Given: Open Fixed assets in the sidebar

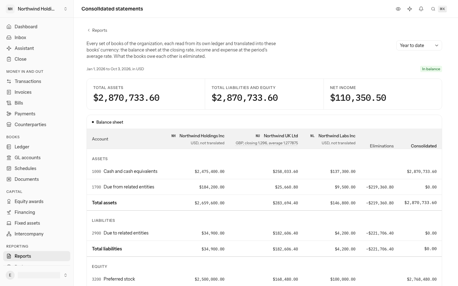Looking at the screenshot, I should tap(37, 223).
